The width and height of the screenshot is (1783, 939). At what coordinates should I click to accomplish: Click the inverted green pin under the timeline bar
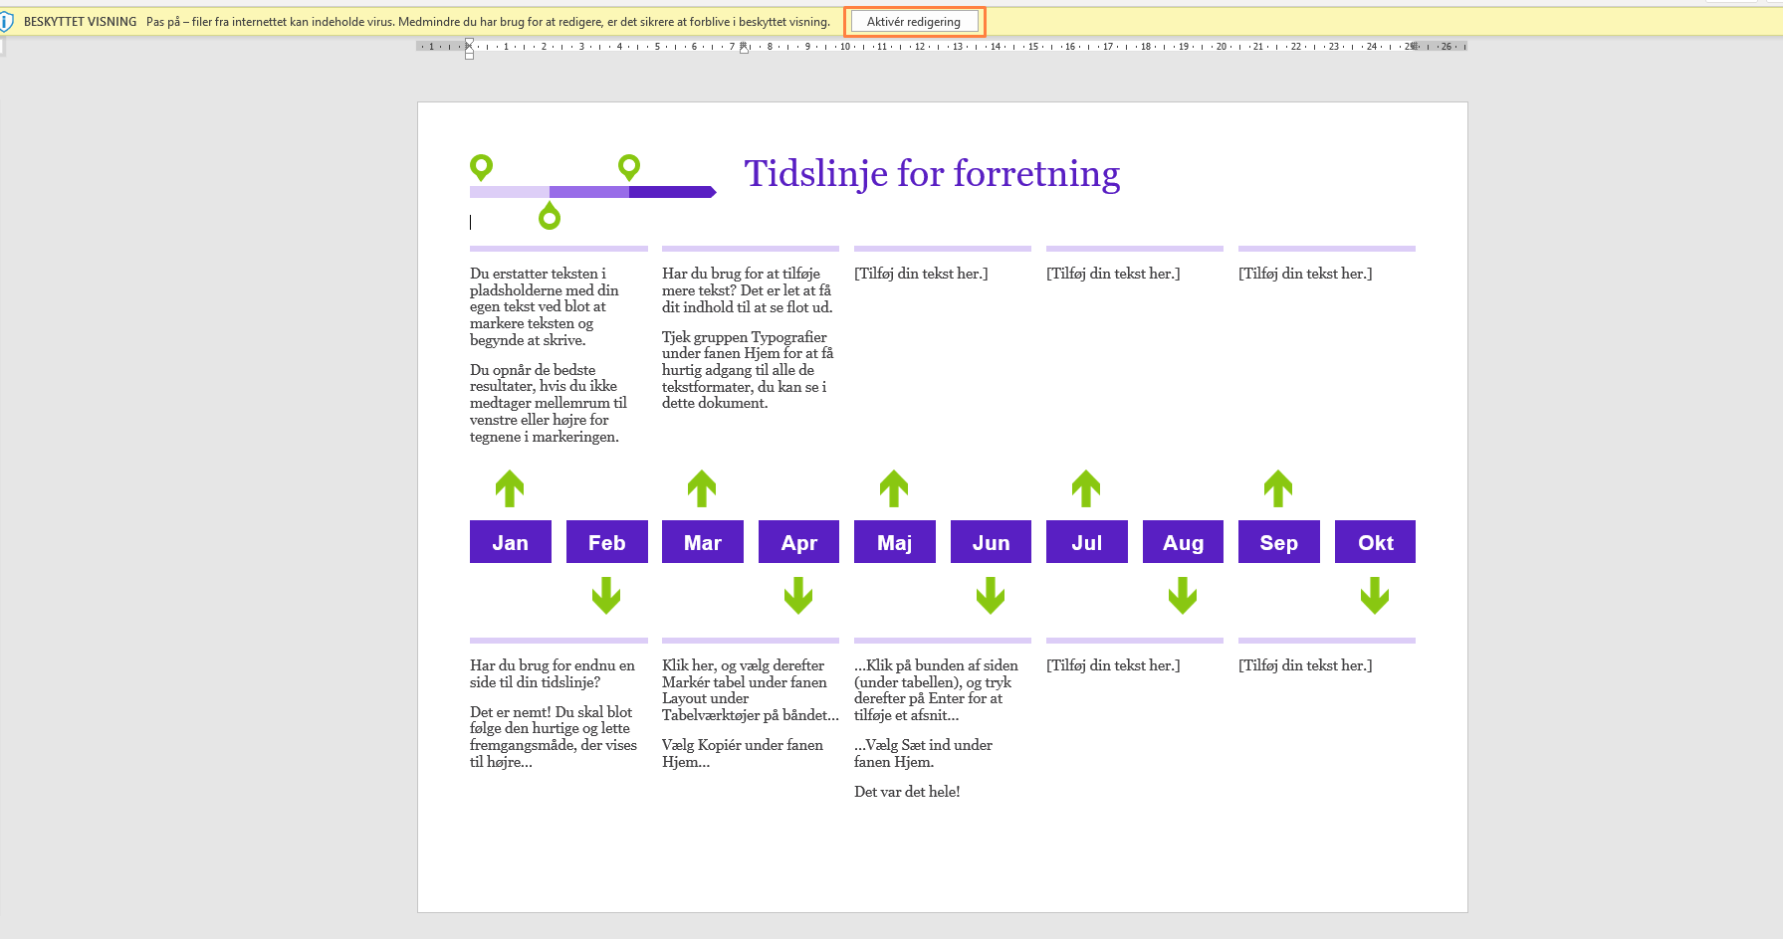click(x=550, y=216)
